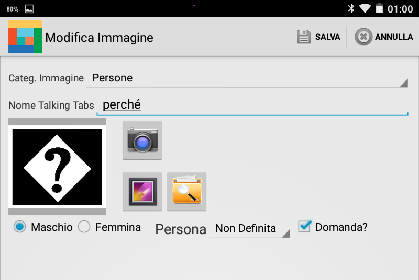Tap the 80% indicator in status bar

coord(13,9)
